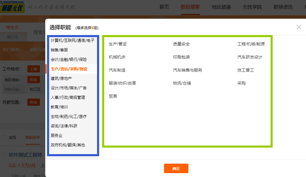Select 咨询/法律/科研 category

pyautogui.click(x=64, y=126)
